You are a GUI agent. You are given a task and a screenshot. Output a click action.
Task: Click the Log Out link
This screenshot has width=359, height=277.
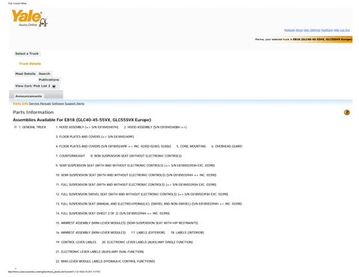coord(345,30)
